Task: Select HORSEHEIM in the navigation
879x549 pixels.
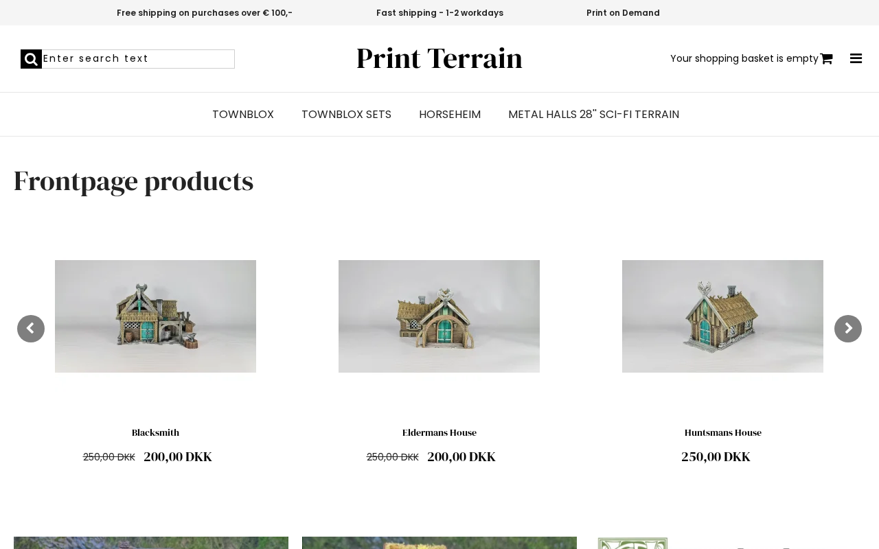Action: tap(450, 115)
